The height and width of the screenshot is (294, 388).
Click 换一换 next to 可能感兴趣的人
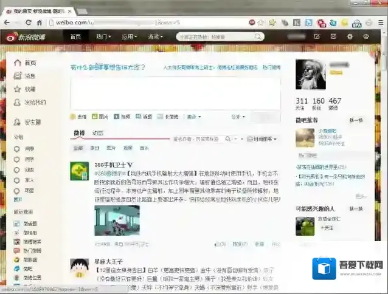pos(356,209)
